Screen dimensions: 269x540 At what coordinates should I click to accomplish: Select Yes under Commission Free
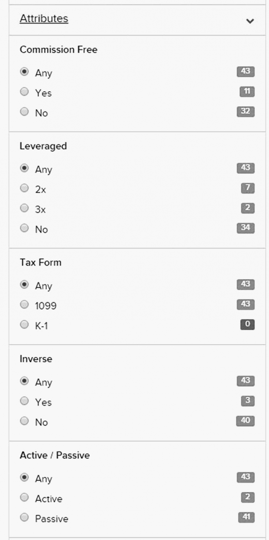point(24,92)
